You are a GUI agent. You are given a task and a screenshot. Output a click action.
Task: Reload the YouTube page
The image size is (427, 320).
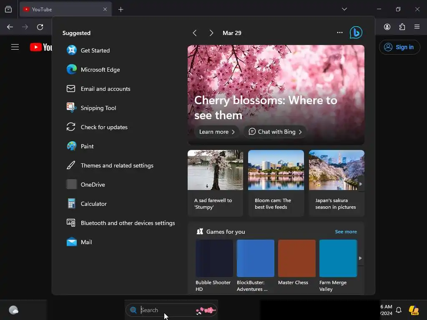click(40, 27)
